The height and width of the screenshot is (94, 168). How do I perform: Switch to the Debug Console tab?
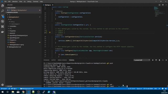click(x=62, y=60)
